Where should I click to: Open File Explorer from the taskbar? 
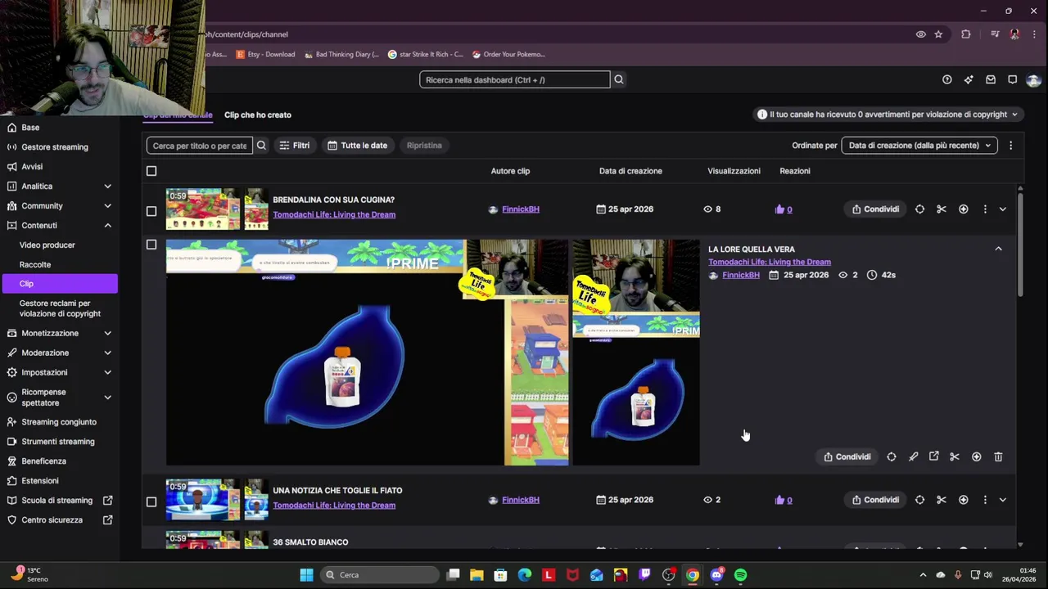click(x=477, y=575)
